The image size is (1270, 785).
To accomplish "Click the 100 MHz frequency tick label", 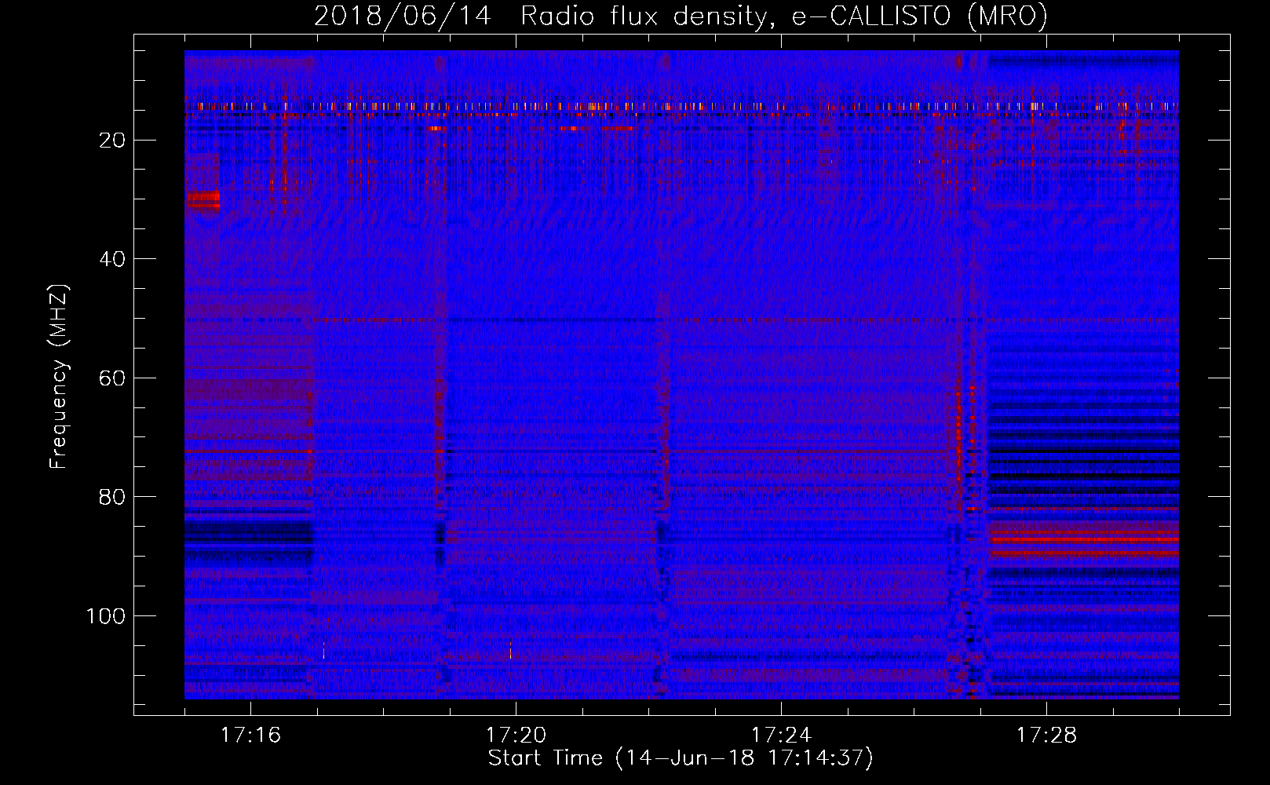I will coord(106,616).
